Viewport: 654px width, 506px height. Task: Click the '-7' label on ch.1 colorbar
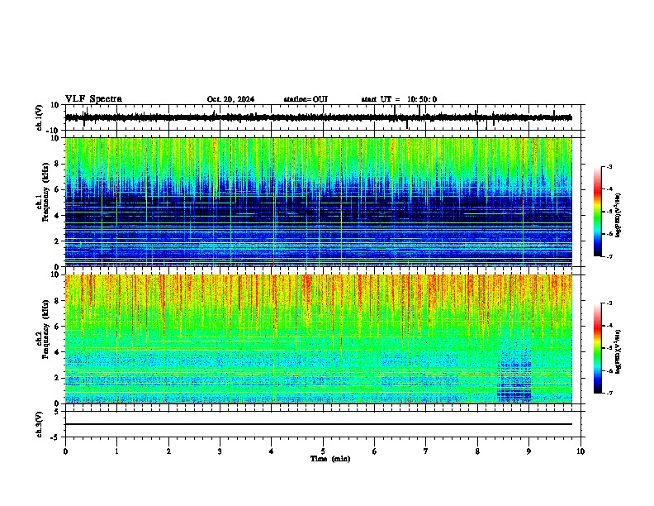[609, 256]
